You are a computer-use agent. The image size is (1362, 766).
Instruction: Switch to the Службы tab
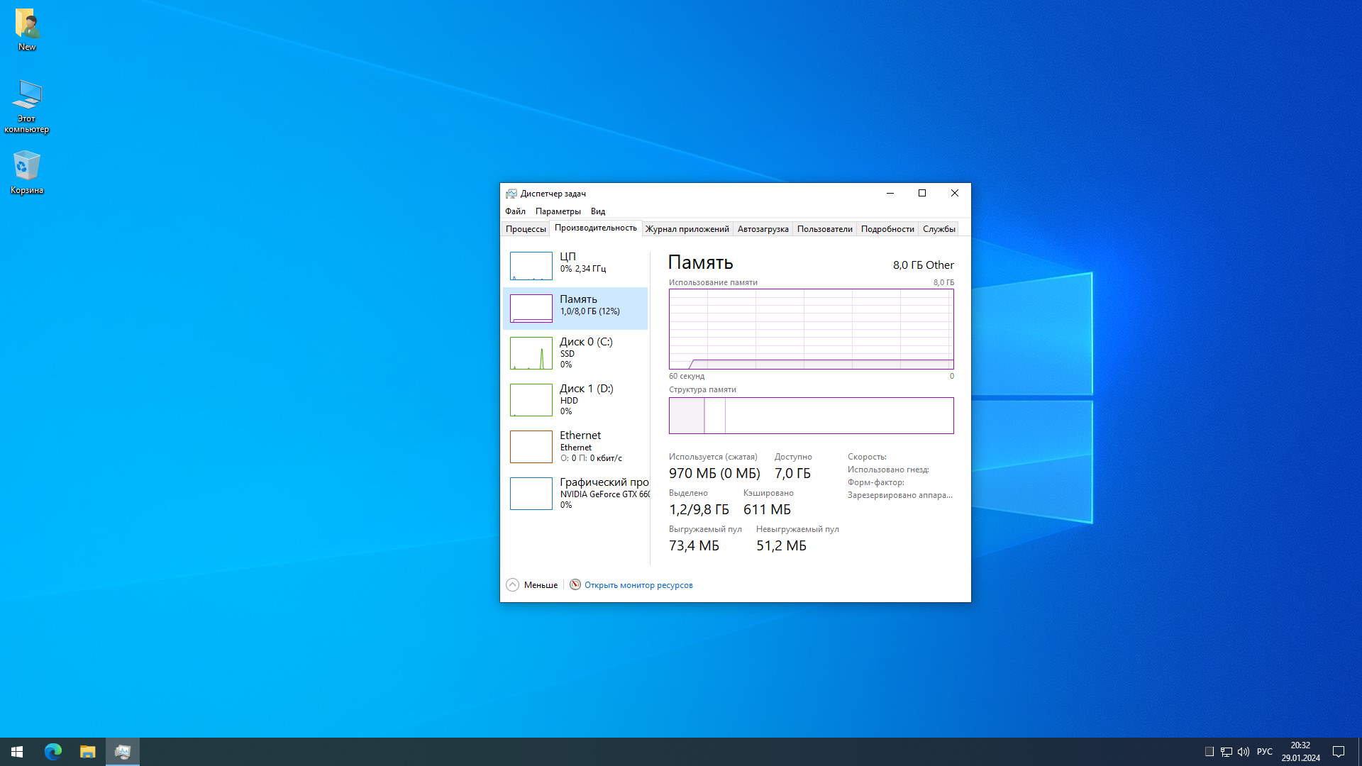pos(939,229)
